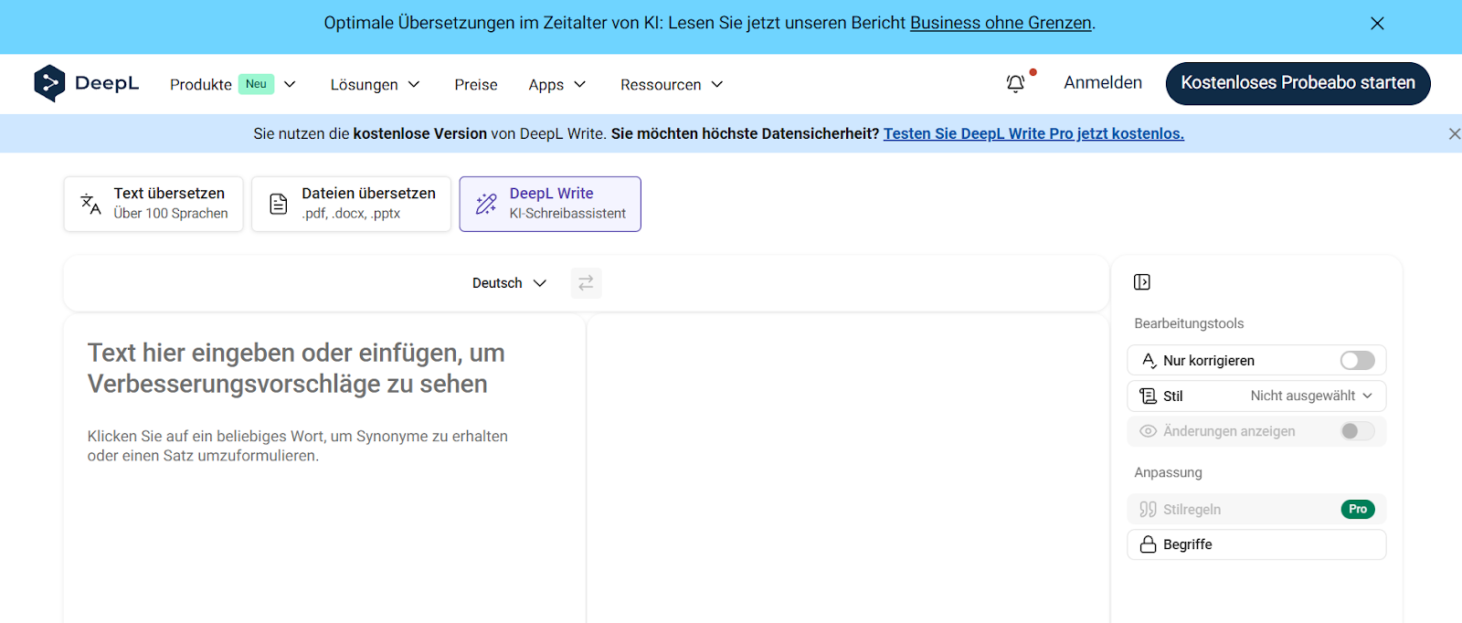The height and width of the screenshot is (623, 1462).
Task: Close the top announcement banner
Action: tap(1377, 24)
